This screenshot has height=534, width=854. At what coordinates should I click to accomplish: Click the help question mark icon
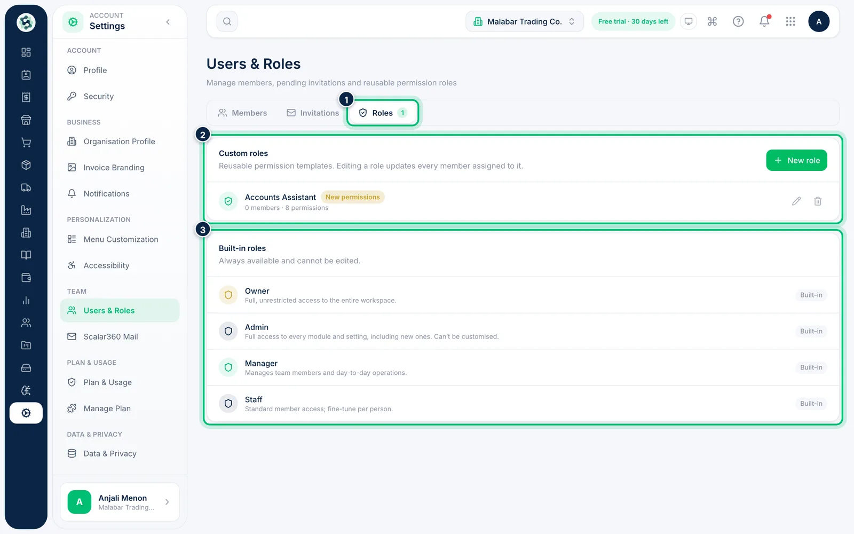(738, 21)
